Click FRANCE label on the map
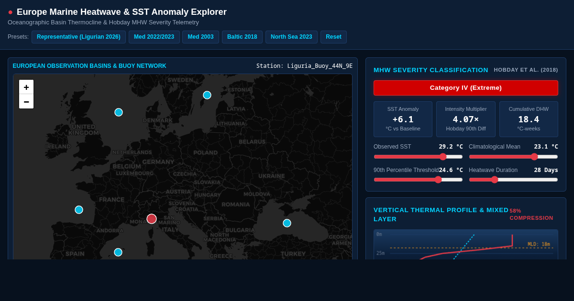Image resolution: width=574 pixels, height=301 pixels. click(x=111, y=200)
